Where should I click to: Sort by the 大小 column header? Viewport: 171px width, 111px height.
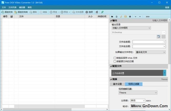90,17
